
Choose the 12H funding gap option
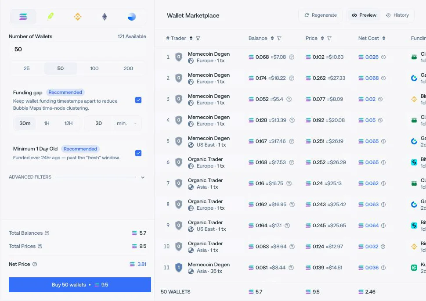click(69, 123)
